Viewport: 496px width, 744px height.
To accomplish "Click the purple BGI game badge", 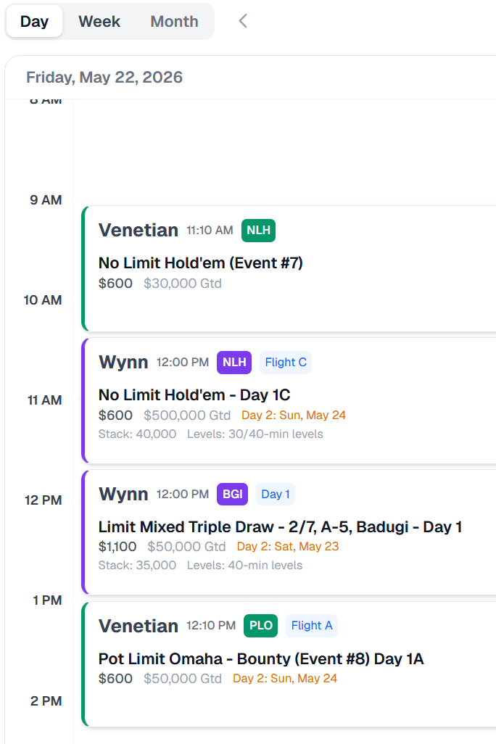I will point(232,495).
